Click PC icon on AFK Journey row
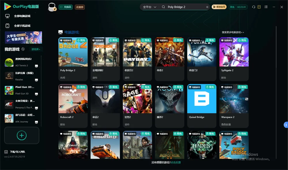The height and width of the screenshot is (170, 288). (36, 122)
